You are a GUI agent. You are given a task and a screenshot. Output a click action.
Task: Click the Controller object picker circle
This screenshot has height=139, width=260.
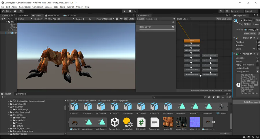[257, 58]
